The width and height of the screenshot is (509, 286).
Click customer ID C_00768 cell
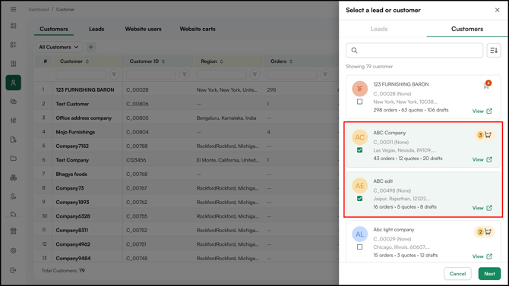click(x=137, y=174)
